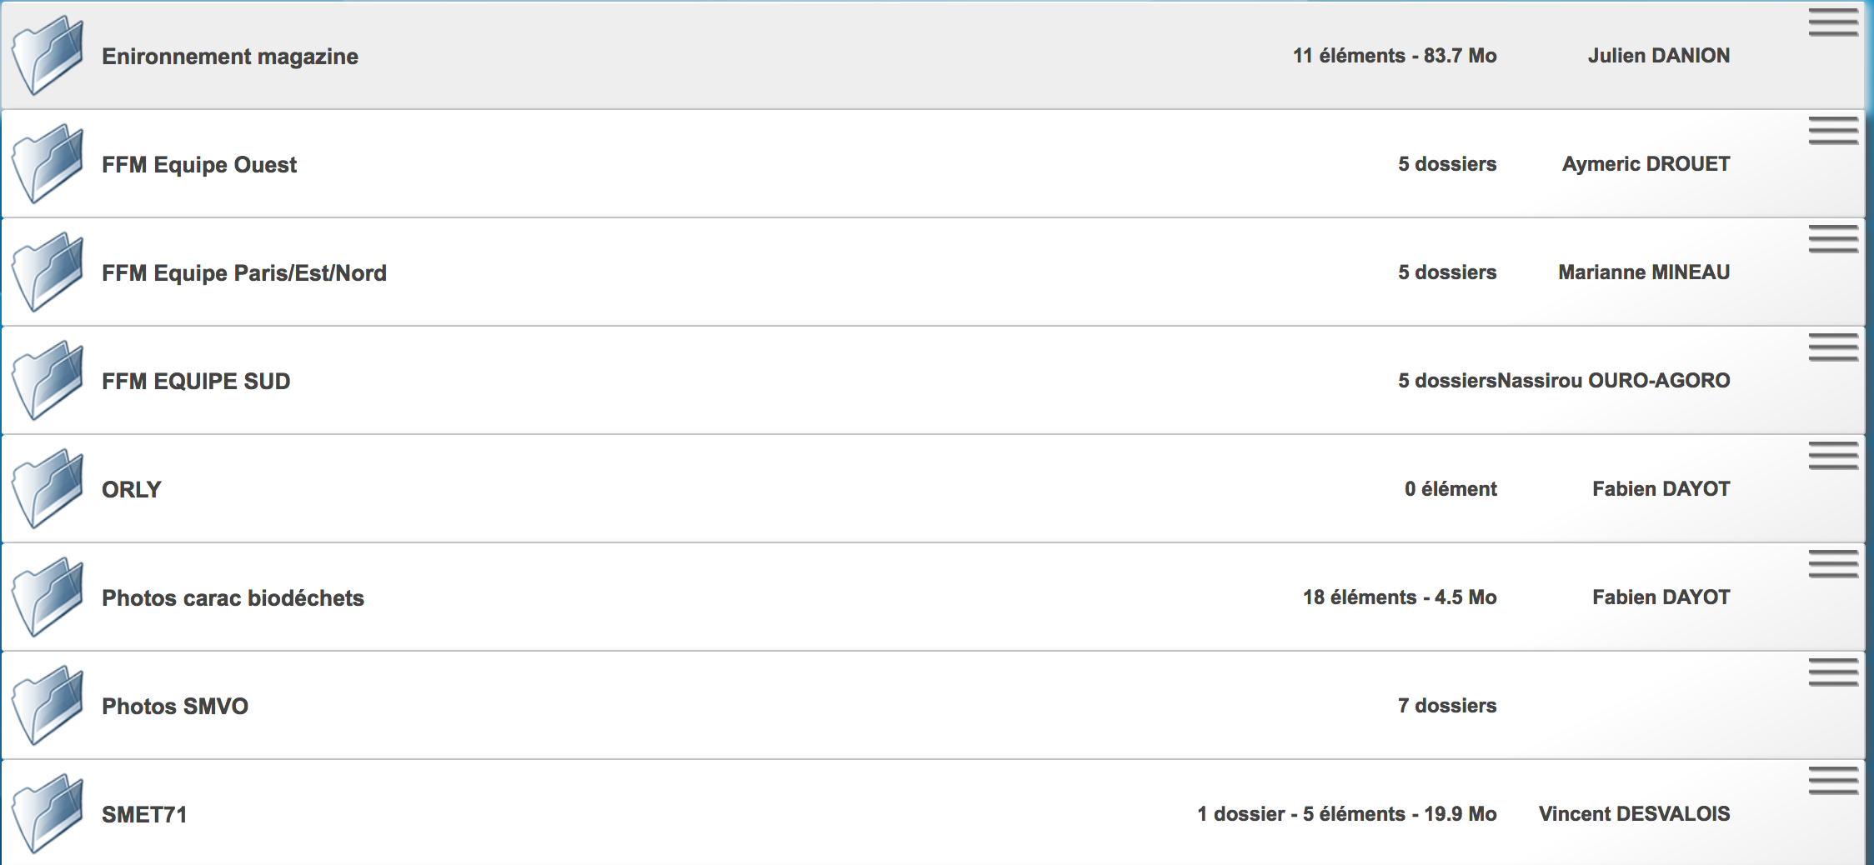Click the FFM Equipe Paris/Est/Nord folder title
This screenshot has width=1874, height=865.
coord(243,273)
